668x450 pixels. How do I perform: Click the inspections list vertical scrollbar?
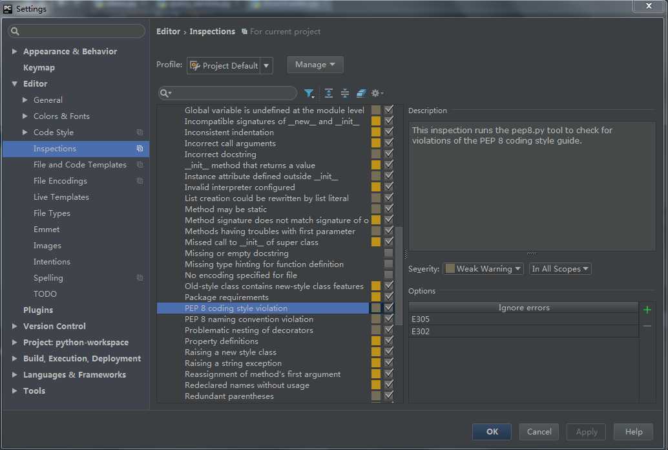click(399, 276)
